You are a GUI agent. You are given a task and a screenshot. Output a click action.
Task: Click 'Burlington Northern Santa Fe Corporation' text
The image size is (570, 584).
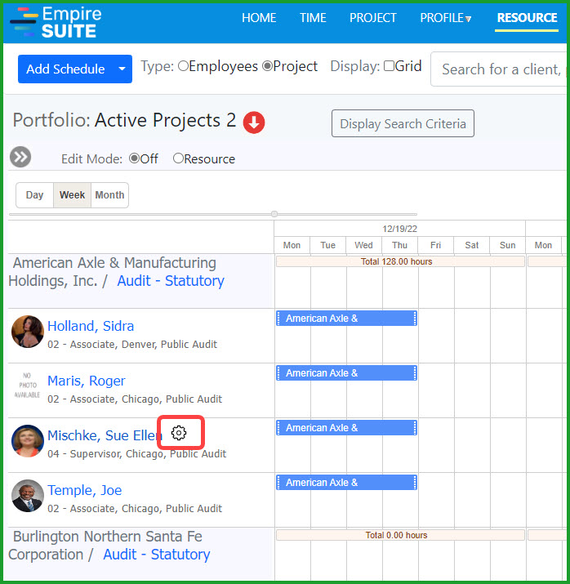(105, 546)
